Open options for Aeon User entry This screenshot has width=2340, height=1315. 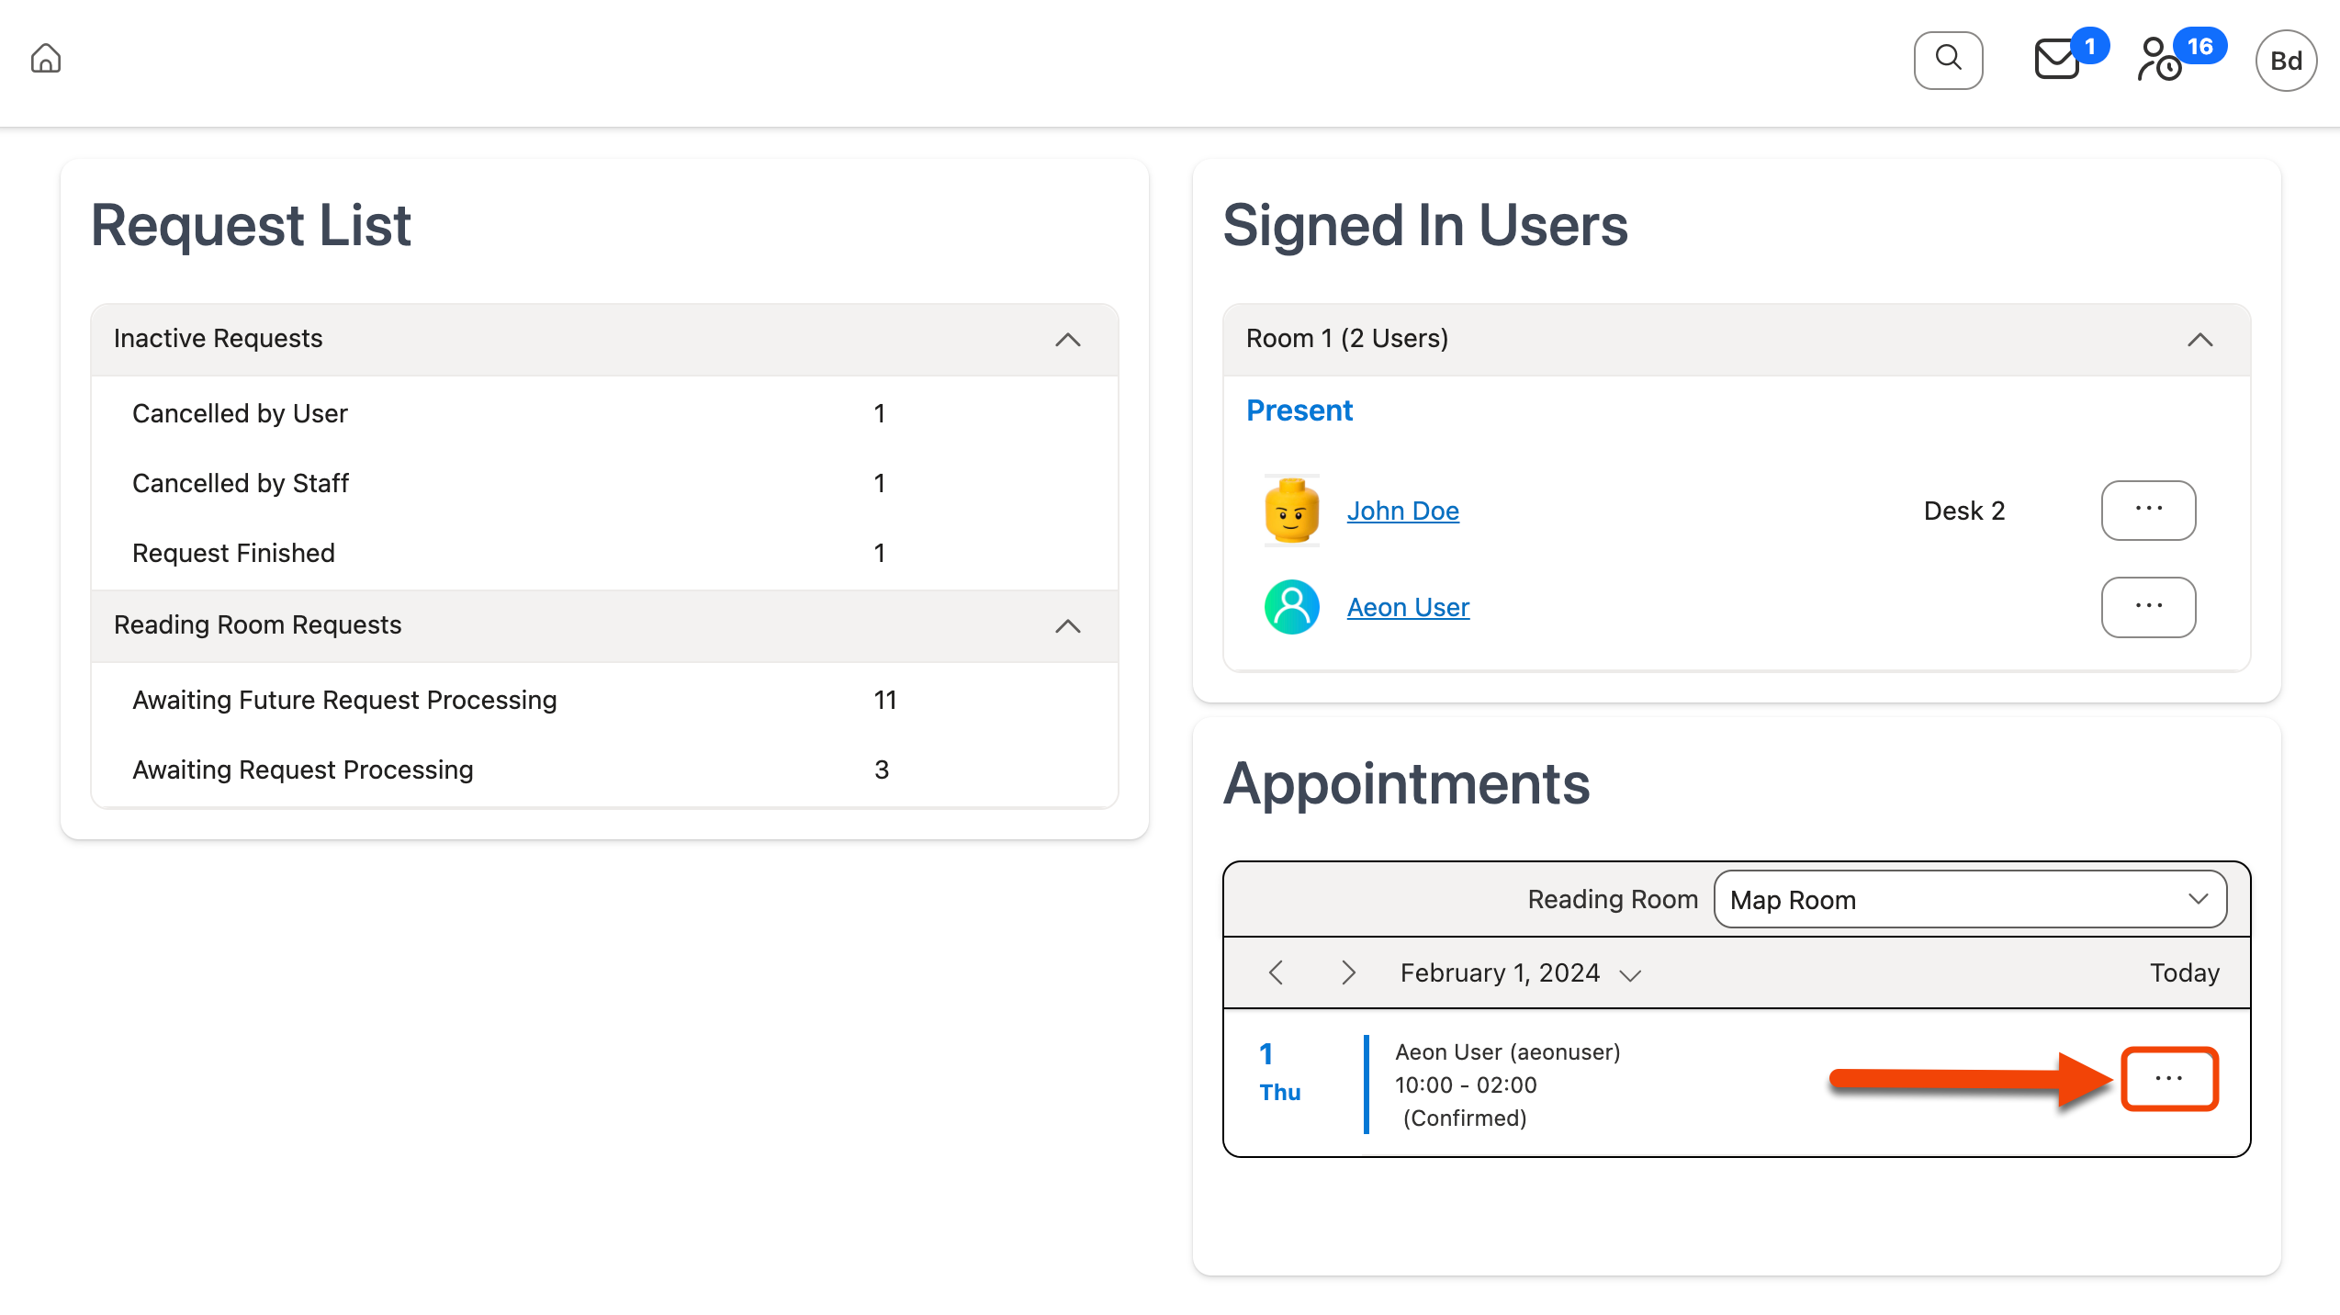(x=2148, y=606)
